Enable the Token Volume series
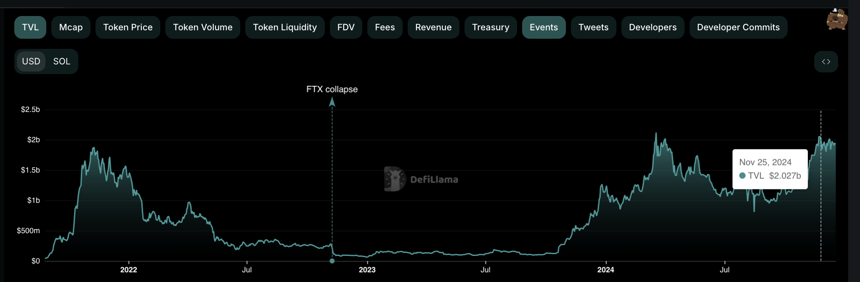Viewport: 860px width, 282px height. (202, 27)
